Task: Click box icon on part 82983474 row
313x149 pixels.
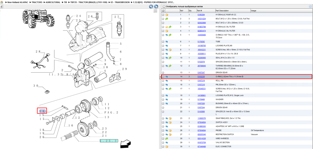Action: pos(167,31)
